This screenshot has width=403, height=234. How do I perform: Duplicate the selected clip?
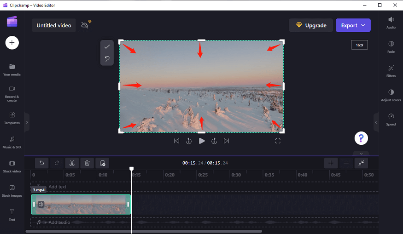[x=102, y=163]
